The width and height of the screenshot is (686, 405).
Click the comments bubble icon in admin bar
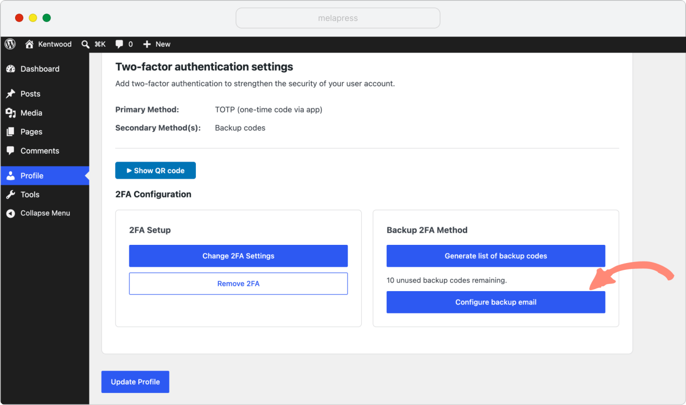120,44
